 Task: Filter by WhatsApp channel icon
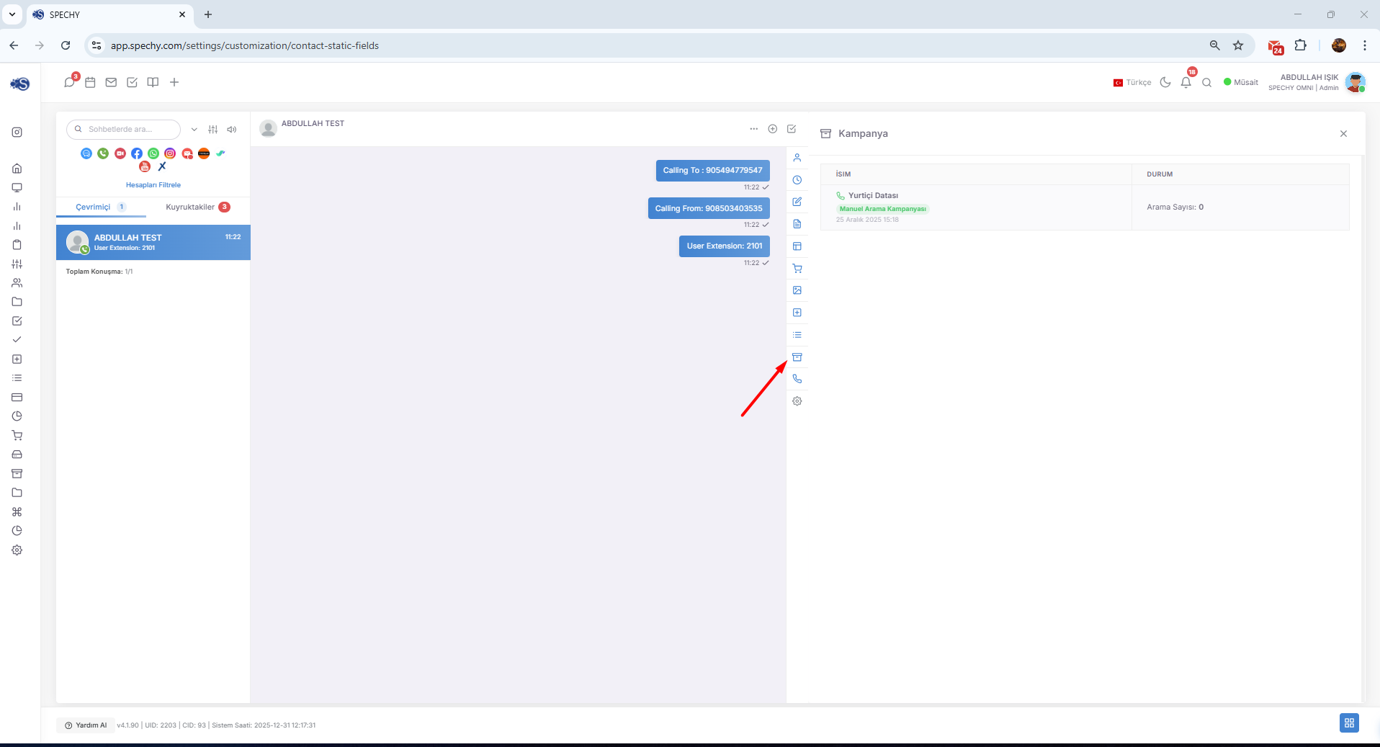point(153,153)
